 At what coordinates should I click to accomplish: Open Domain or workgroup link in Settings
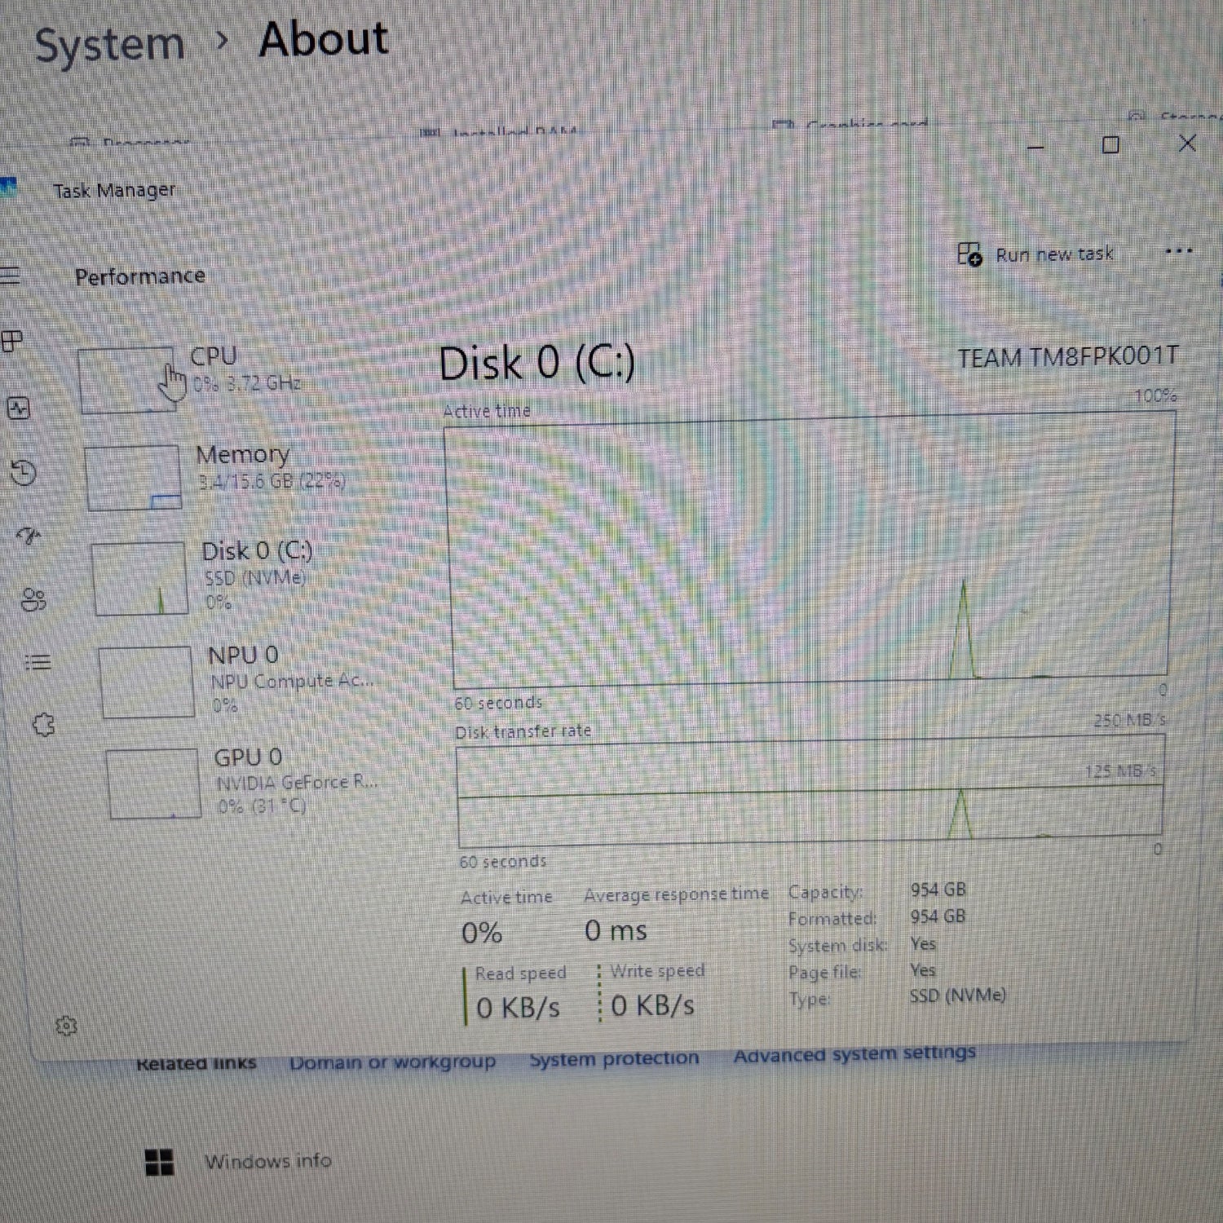[392, 1062]
